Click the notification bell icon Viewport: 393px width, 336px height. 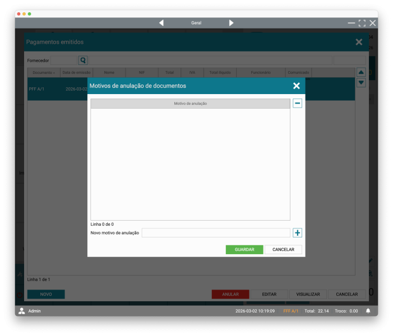pyautogui.click(x=368, y=311)
